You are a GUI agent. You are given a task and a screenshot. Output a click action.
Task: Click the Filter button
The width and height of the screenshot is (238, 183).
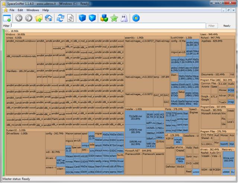[212, 26]
